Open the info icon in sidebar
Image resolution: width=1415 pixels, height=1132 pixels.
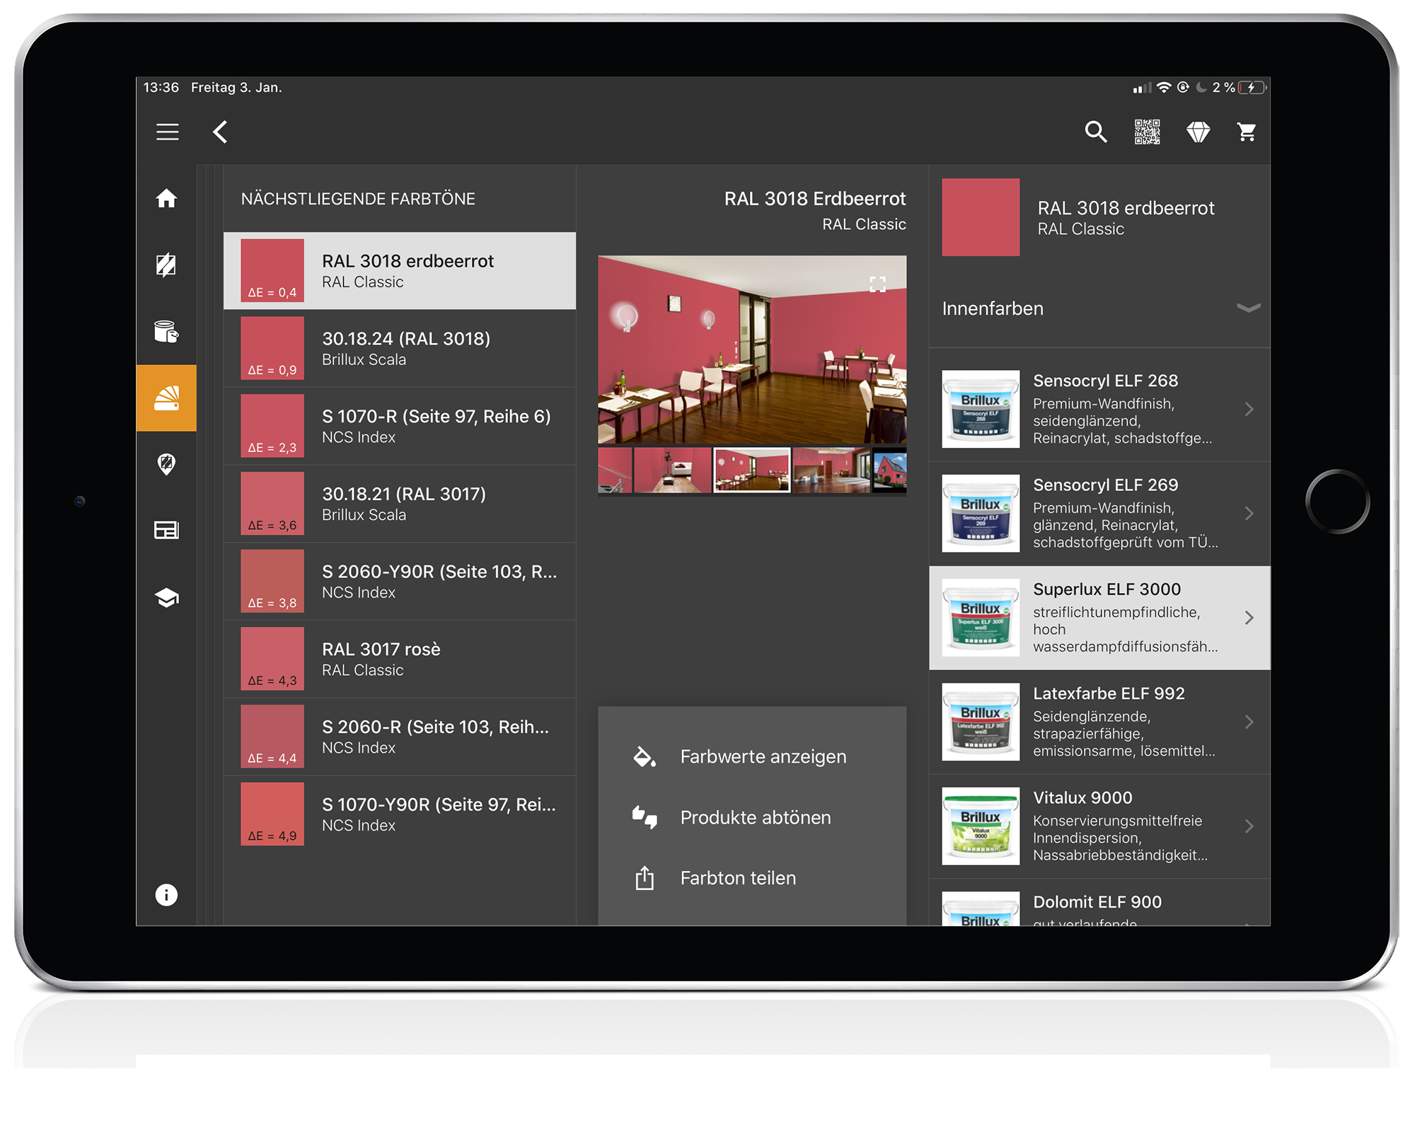pyautogui.click(x=166, y=895)
